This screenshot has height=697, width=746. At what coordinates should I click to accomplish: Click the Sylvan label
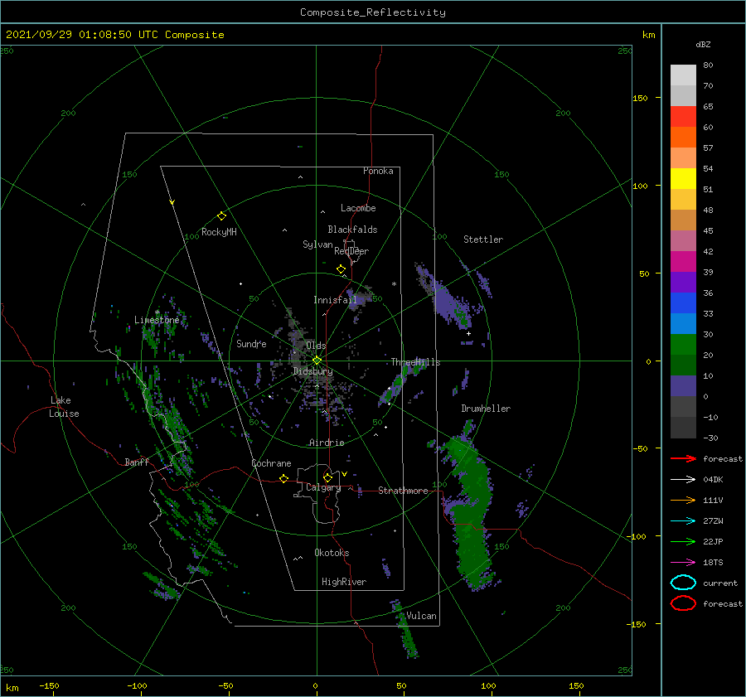(x=317, y=244)
